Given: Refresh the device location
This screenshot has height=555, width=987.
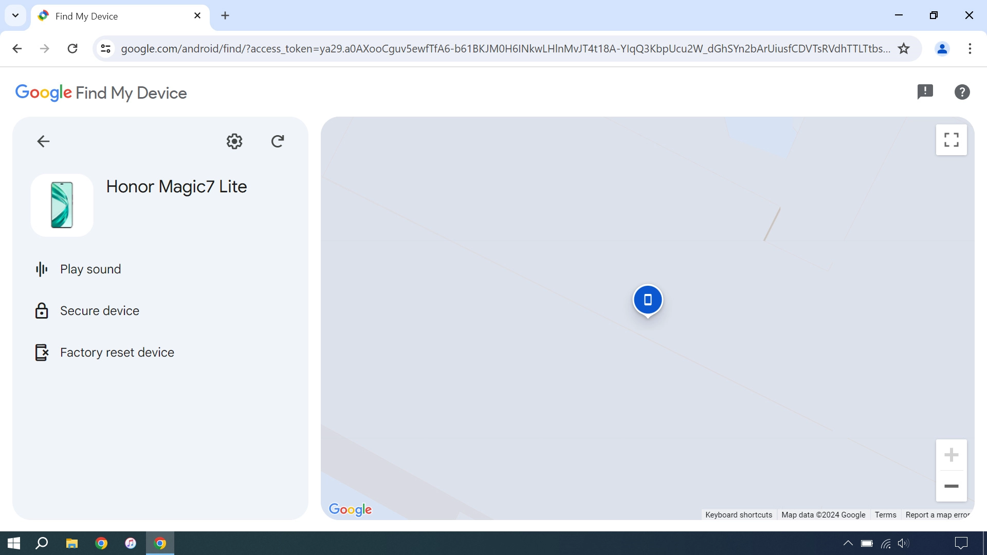Looking at the screenshot, I should pyautogui.click(x=278, y=141).
